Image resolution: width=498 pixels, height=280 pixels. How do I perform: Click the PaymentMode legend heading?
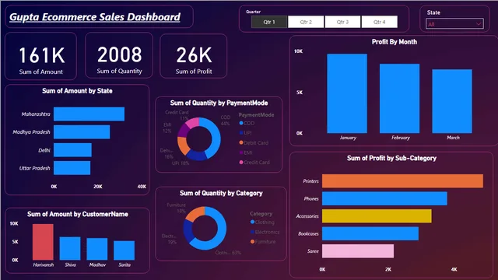(256, 115)
